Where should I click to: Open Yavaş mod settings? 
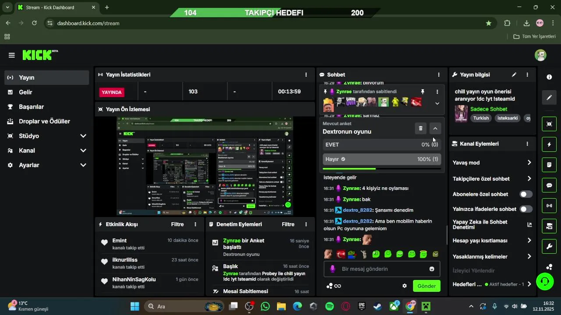click(x=492, y=163)
